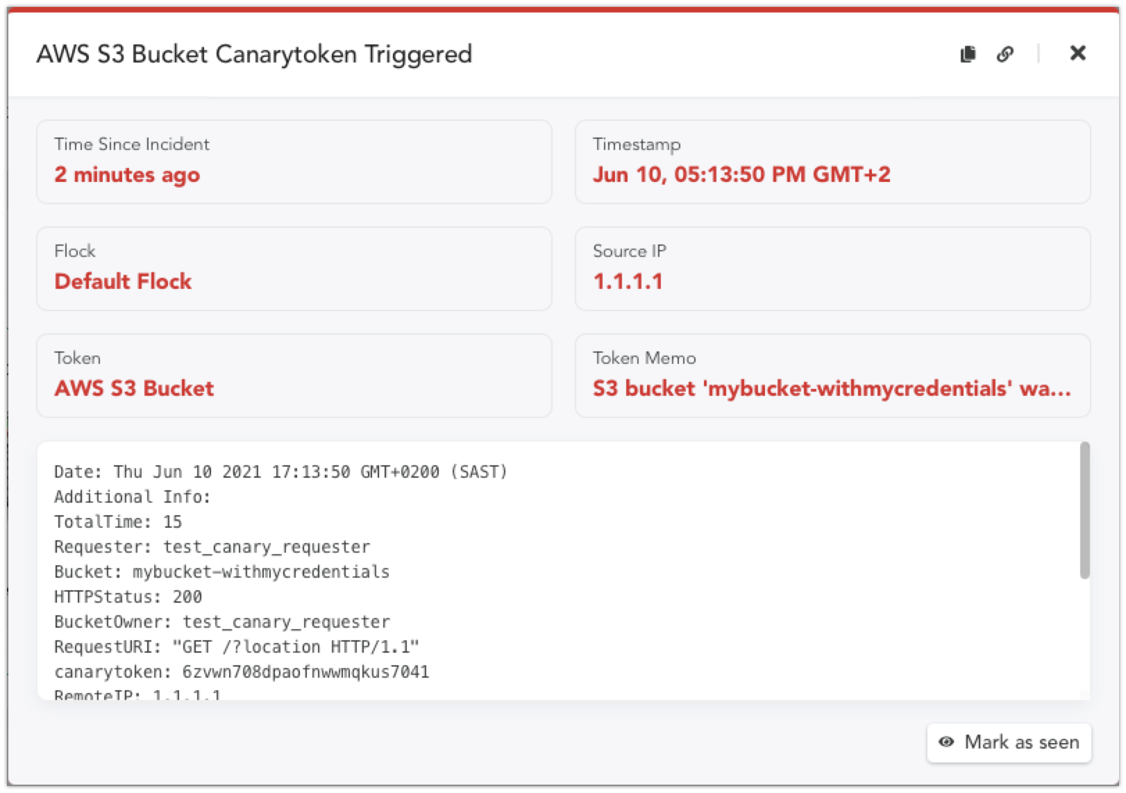1126x793 pixels.
Task: Click the 'RequestURI' GET location line
Action: [237, 647]
